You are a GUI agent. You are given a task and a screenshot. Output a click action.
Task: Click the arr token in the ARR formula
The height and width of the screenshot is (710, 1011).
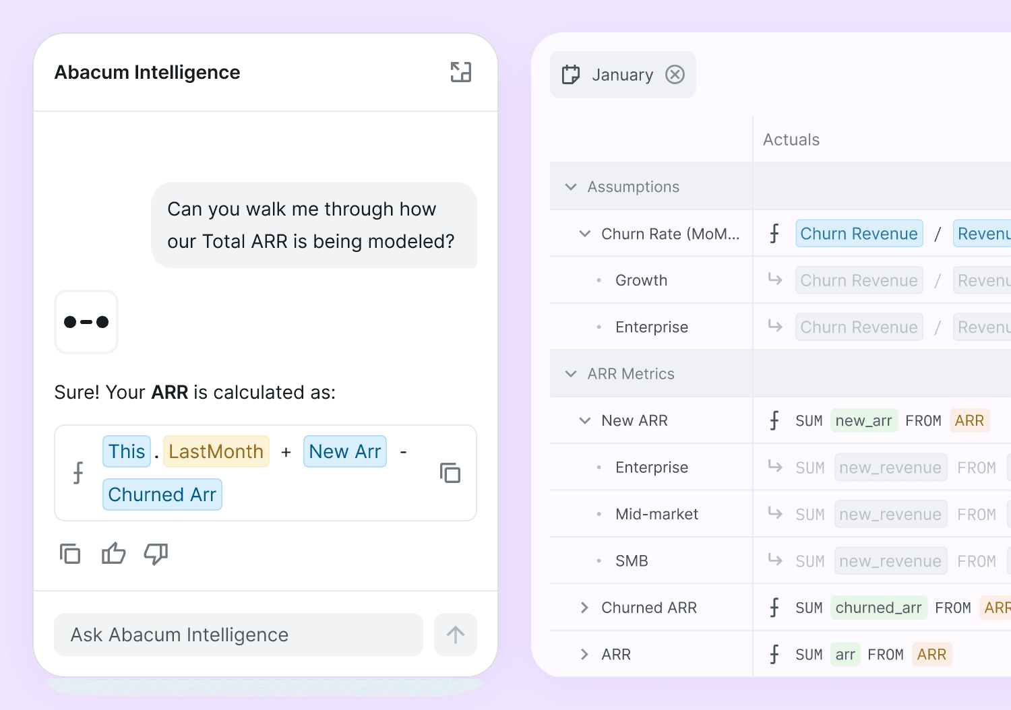click(x=845, y=654)
